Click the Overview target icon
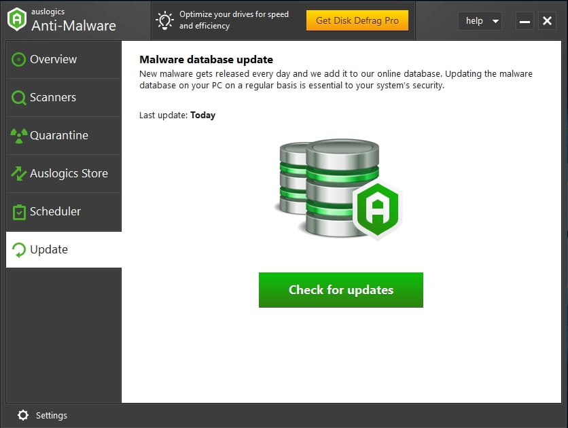 [x=18, y=59]
